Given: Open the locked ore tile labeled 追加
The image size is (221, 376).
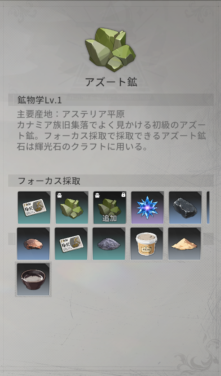Looking at the screenshot, I should [x=110, y=208].
